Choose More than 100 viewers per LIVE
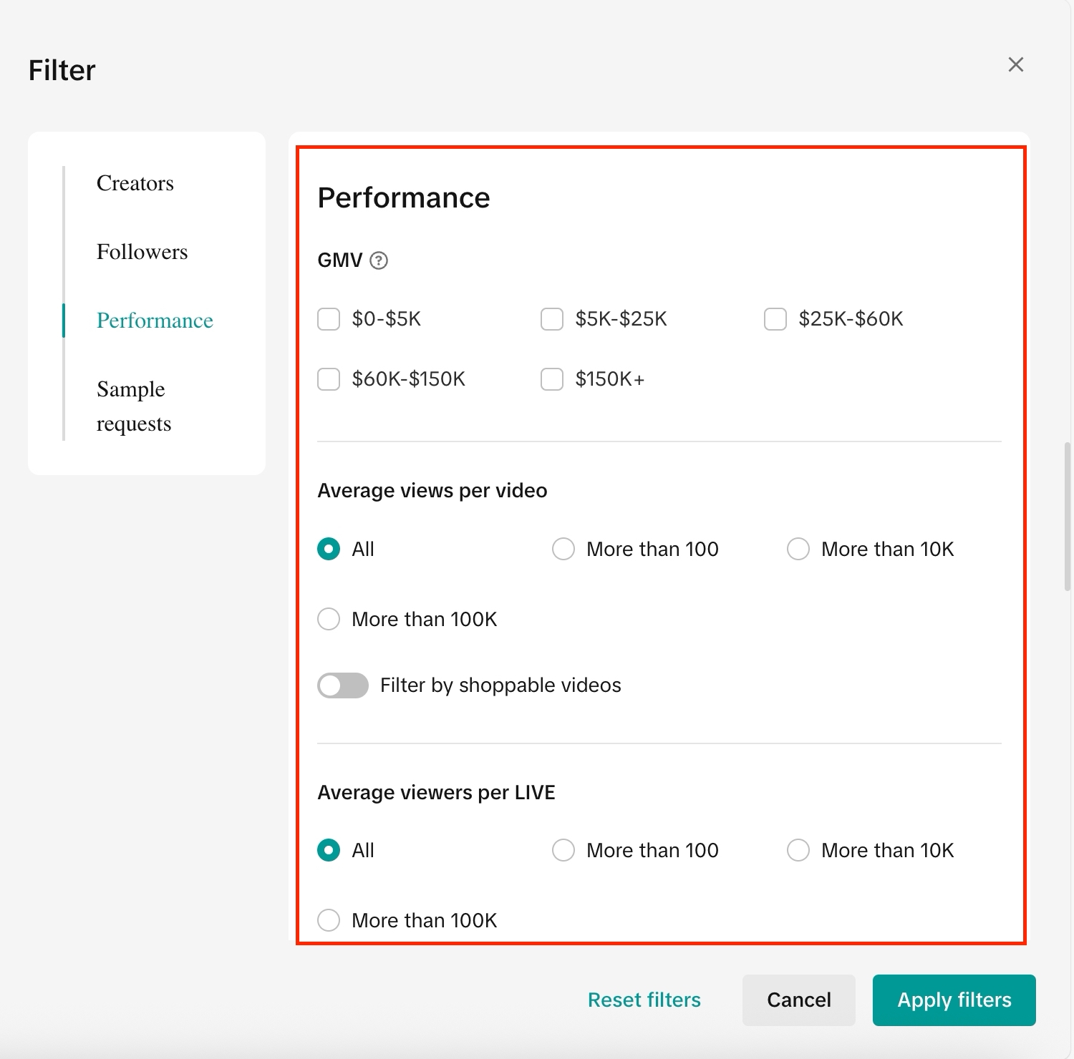 tap(563, 851)
